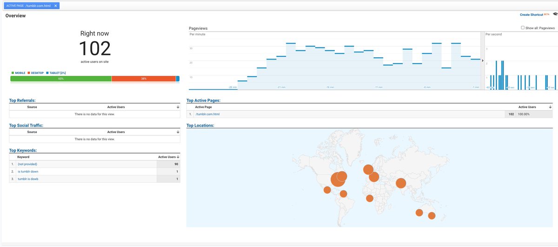Click the Overview heading

pos(15,15)
